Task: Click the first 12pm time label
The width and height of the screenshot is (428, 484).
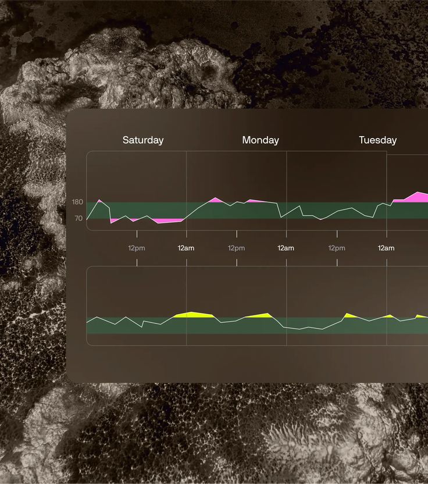Action: pyautogui.click(x=137, y=248)
